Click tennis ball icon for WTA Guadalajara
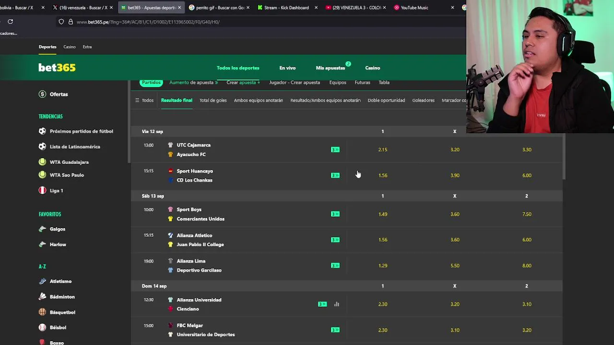Viewport: 614px width, 345px height. (42, 162)
